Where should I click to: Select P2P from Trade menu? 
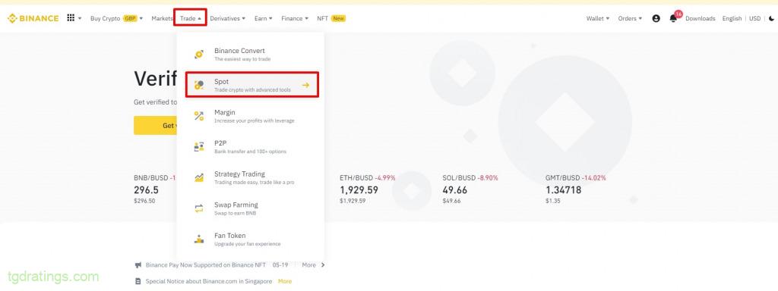pos(251,146)
